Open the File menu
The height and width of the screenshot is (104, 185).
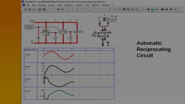[28, 5]
